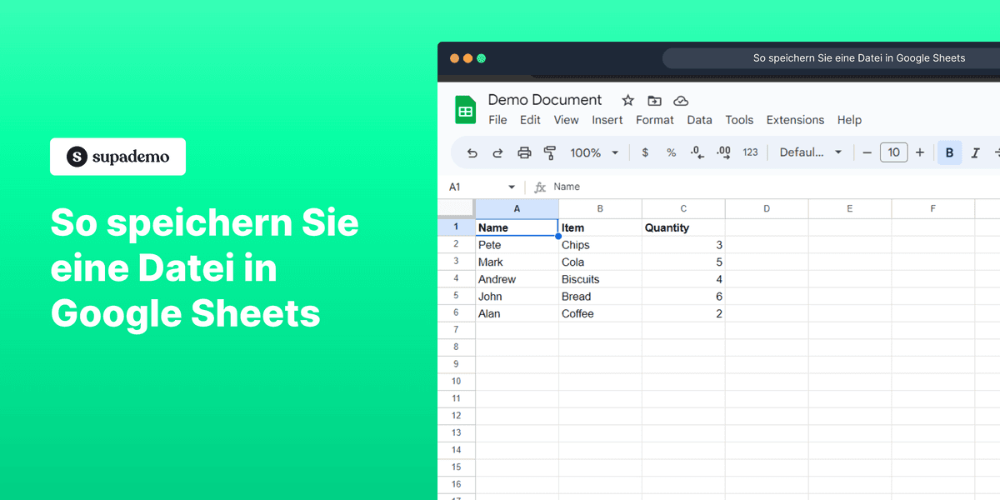Decrease decimal places

(x=696, y=152)
